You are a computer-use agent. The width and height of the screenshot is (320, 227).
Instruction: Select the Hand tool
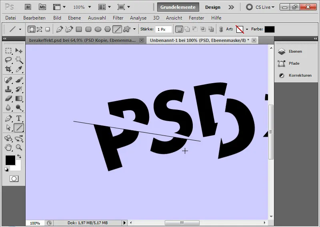coord(8,147)
